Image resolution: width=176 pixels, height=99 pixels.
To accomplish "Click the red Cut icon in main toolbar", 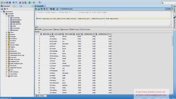I will (20, 2).
